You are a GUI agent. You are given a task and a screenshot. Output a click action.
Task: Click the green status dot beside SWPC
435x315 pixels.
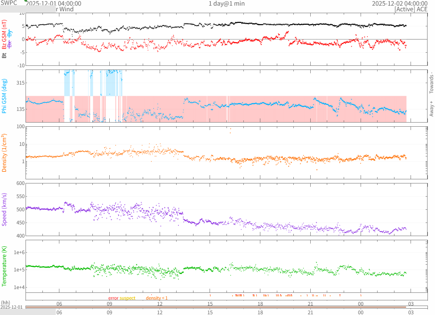click(x=26, y=1)
